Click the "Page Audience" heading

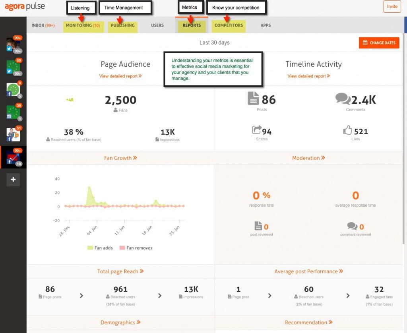point(125,64)
